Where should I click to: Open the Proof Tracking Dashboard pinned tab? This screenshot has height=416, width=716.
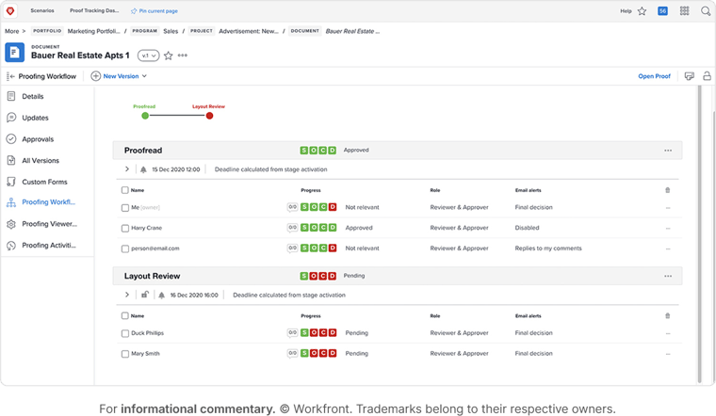94,10
